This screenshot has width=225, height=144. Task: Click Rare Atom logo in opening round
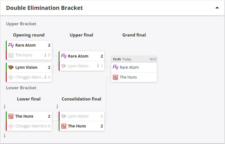pyautogui.click(x=11, y=45)
